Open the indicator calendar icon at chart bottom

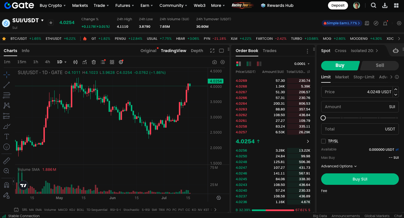pyautogui.click(x=16, y=210)
